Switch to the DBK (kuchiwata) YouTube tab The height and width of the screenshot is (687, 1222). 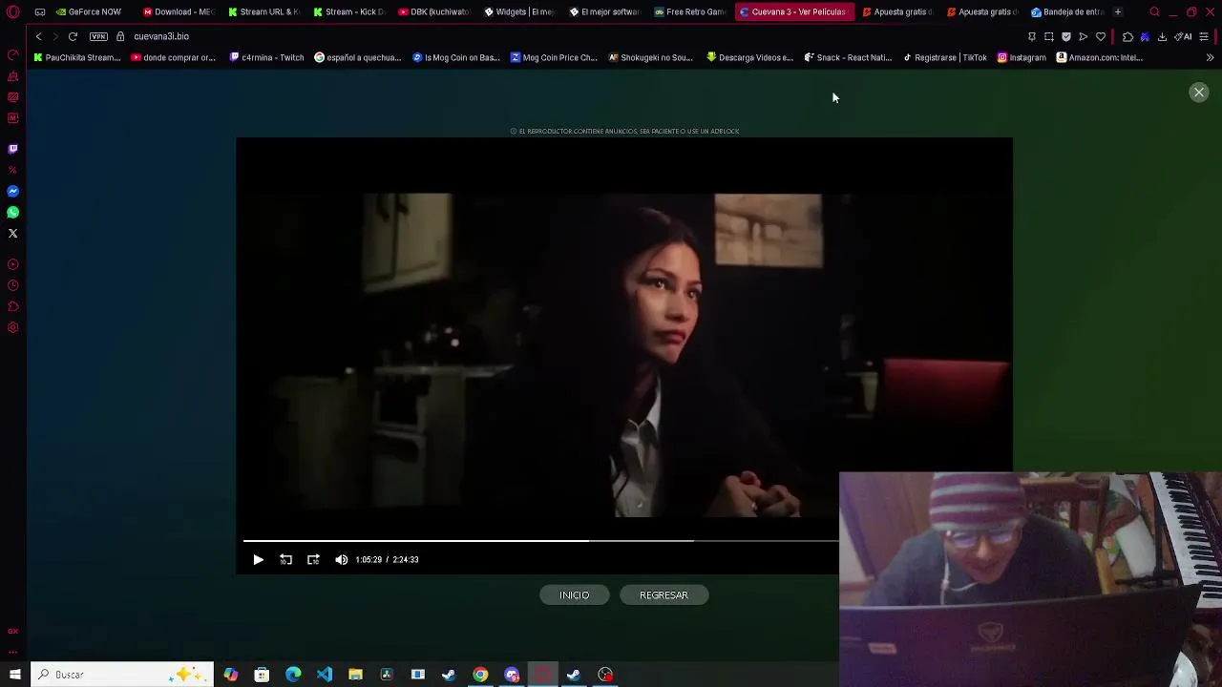point(434,12)
